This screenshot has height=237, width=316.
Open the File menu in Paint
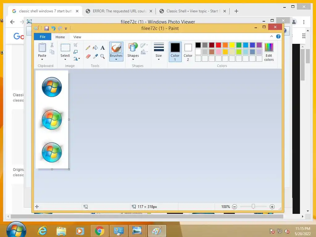coord(43,37)
